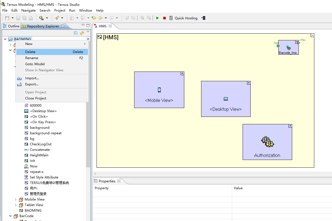Screen dimensions: 332x221
Task: Click Link with Editor icon
Action: pos(82,33)
